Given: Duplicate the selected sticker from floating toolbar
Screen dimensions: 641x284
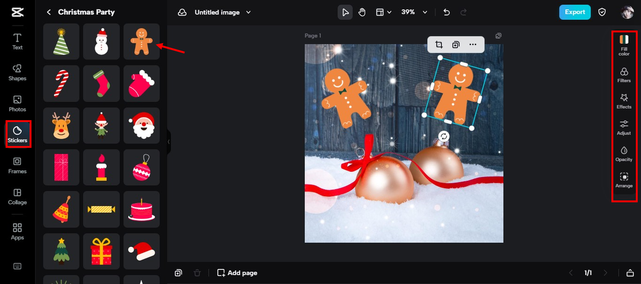Looking at the screenshot, I should point(456,45).
